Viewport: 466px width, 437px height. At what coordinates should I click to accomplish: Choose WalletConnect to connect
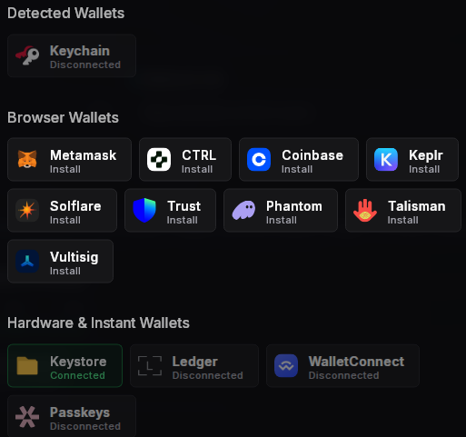pyautogui.click(x=342, y=365)
